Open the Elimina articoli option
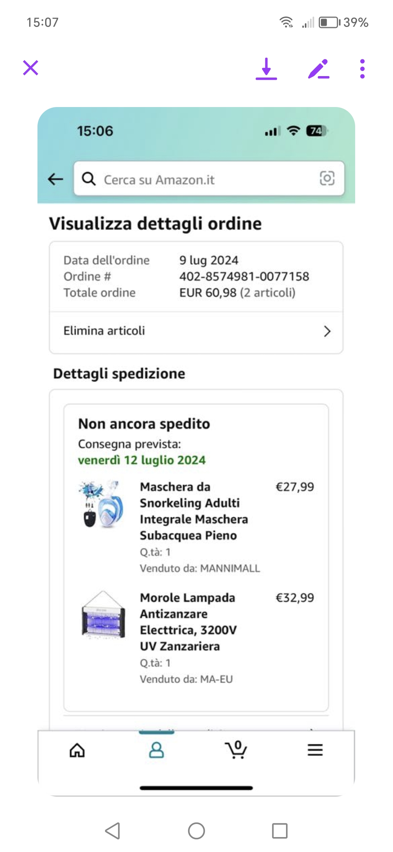The image size is (393, 852). tap(104, 331)
